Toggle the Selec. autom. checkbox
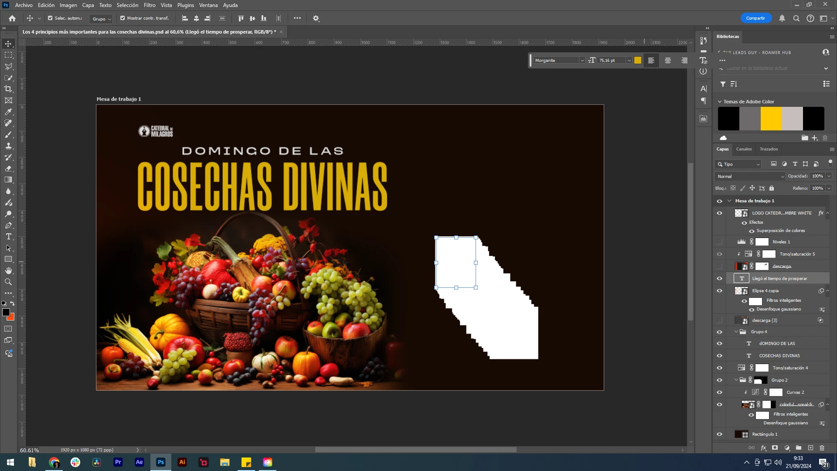837x471 pixels. click(50, 18)
